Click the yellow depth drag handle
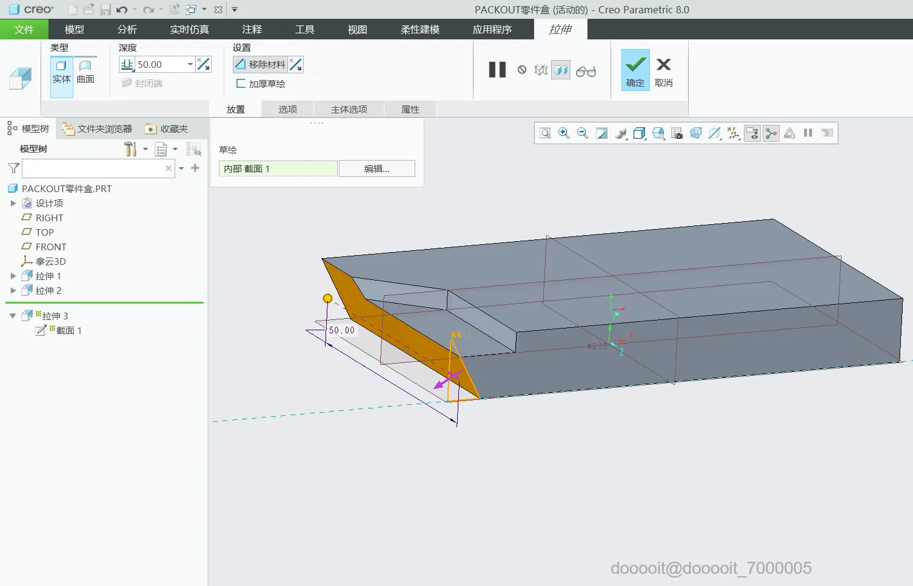 [327, 298]
